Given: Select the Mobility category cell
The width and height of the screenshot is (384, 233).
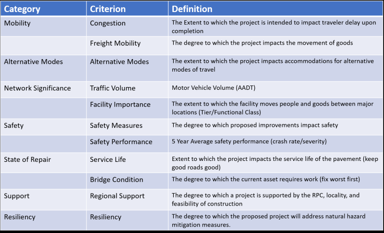Looking at the screenshot, I should click(x=18, y=23).
